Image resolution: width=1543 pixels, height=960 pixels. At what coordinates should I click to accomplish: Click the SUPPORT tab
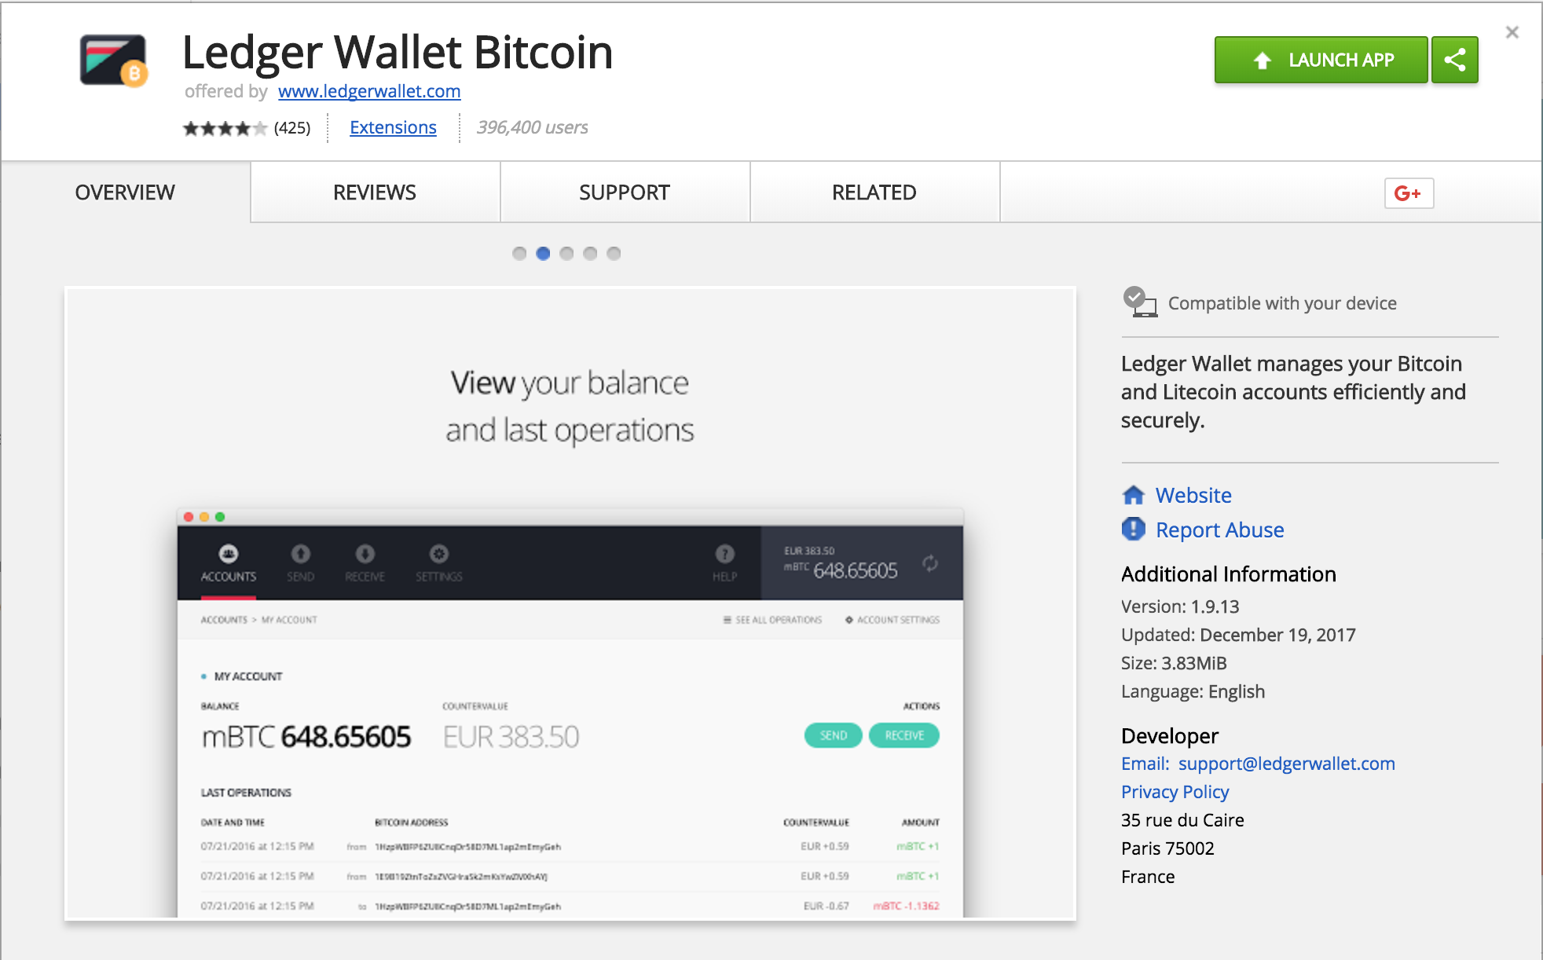tap(625, 192)
